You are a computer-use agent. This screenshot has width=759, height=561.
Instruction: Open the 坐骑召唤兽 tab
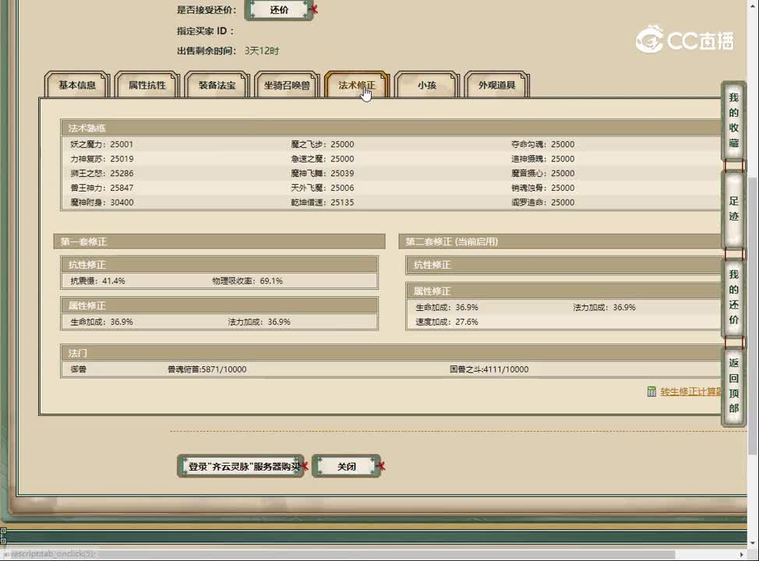pos(287,86)
